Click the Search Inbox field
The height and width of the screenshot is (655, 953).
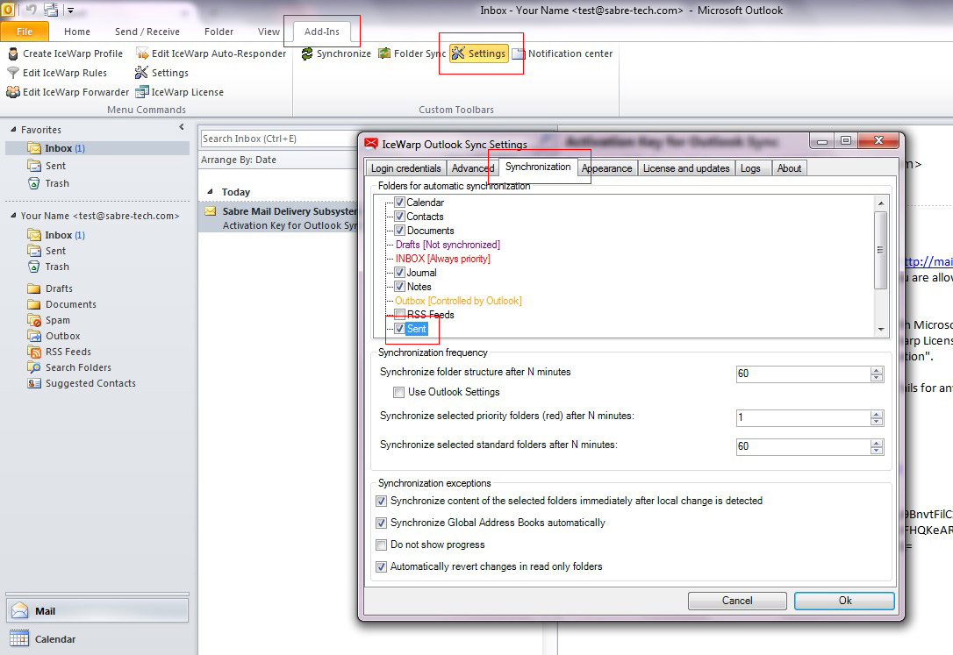[280, 139]
